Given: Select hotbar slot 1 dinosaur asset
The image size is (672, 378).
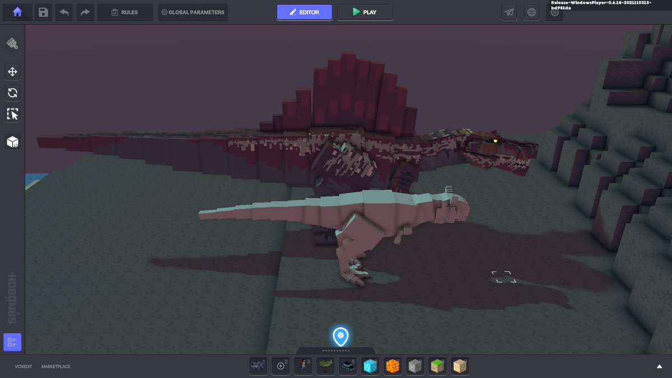Looking at the screenshot, I should click(258, 366).
